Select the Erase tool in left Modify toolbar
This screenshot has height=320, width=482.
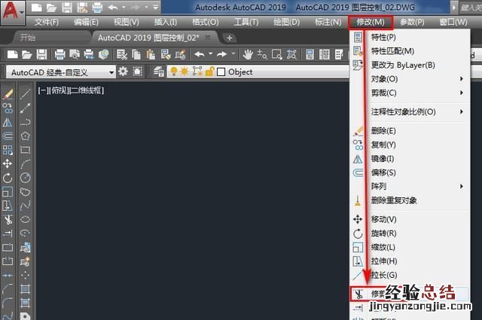(8, 94)
